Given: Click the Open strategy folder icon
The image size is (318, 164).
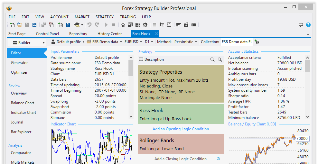Looking at the screenshot, I should pos(19,25).
